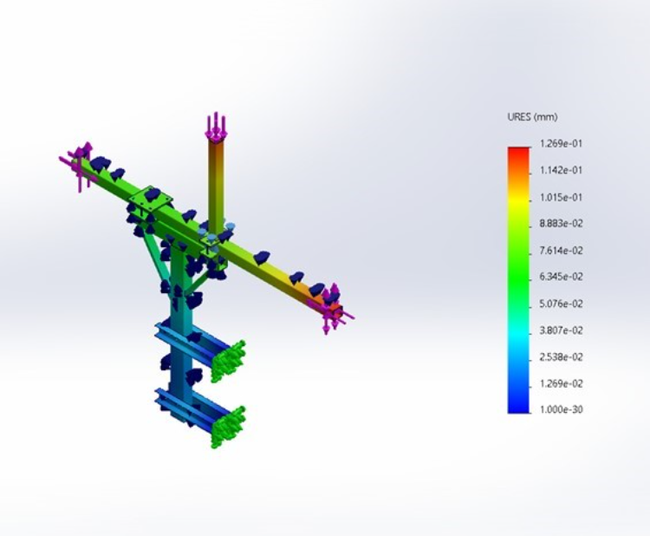Image resolution: width=650 pixels, height=536 pixels.
Task: Click the URES (mm) legend title
Action: click(532, 117)
